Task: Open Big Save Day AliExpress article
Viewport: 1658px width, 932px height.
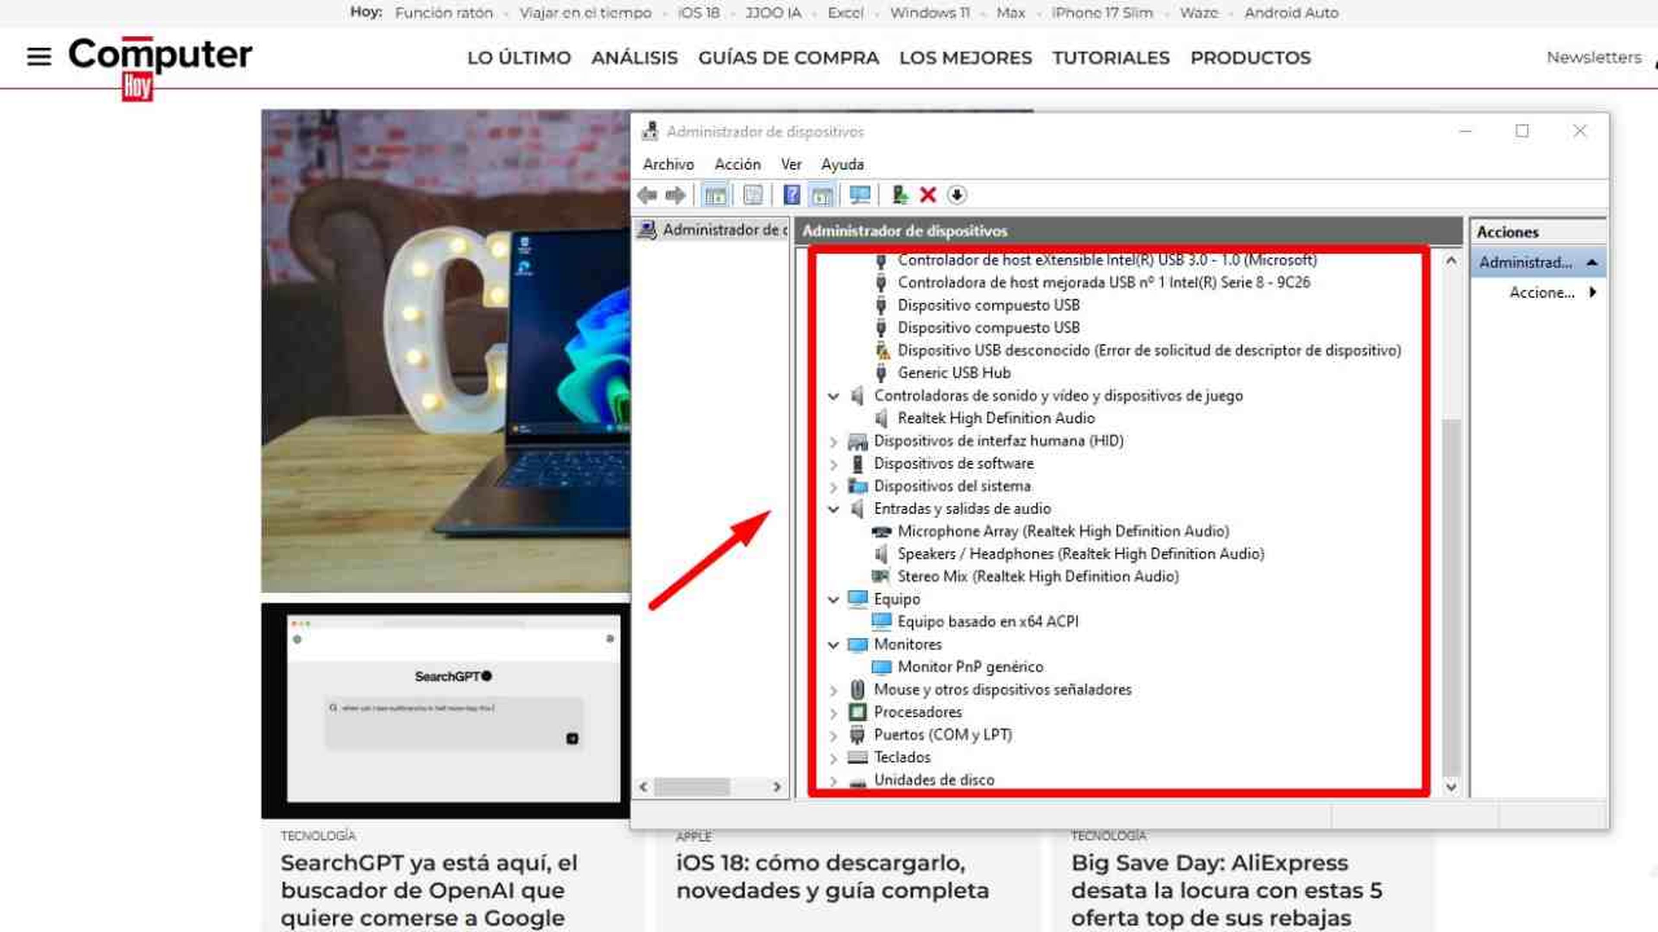Action: point(1227,890)
